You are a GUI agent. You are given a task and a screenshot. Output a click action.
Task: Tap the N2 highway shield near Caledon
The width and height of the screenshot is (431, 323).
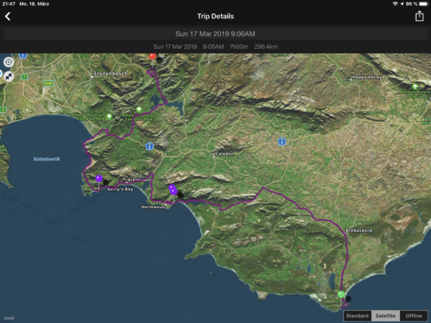coord(282,141)
